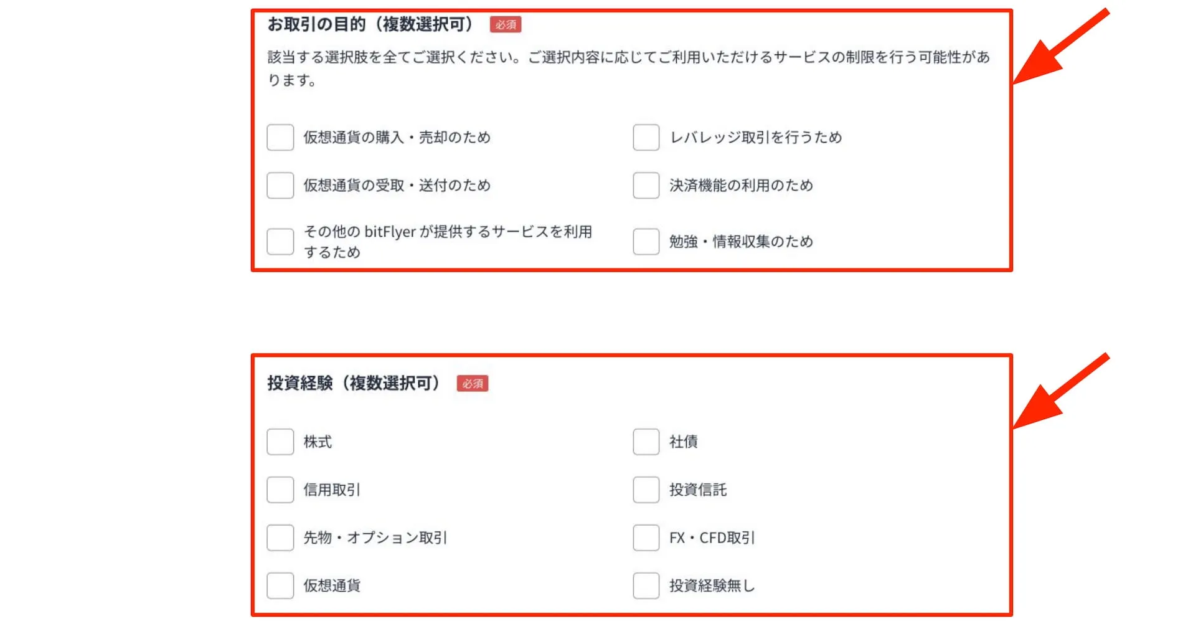Screen dimensions: 1183x621
Task: Enable 信用取引 checkbox
Action: coord(280,490)
